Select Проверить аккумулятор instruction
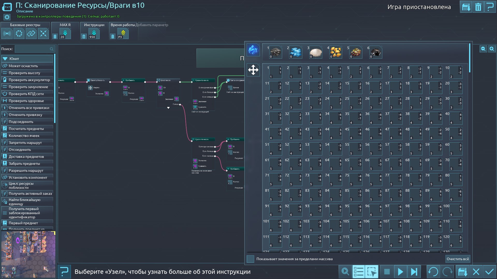 point(29,80)
